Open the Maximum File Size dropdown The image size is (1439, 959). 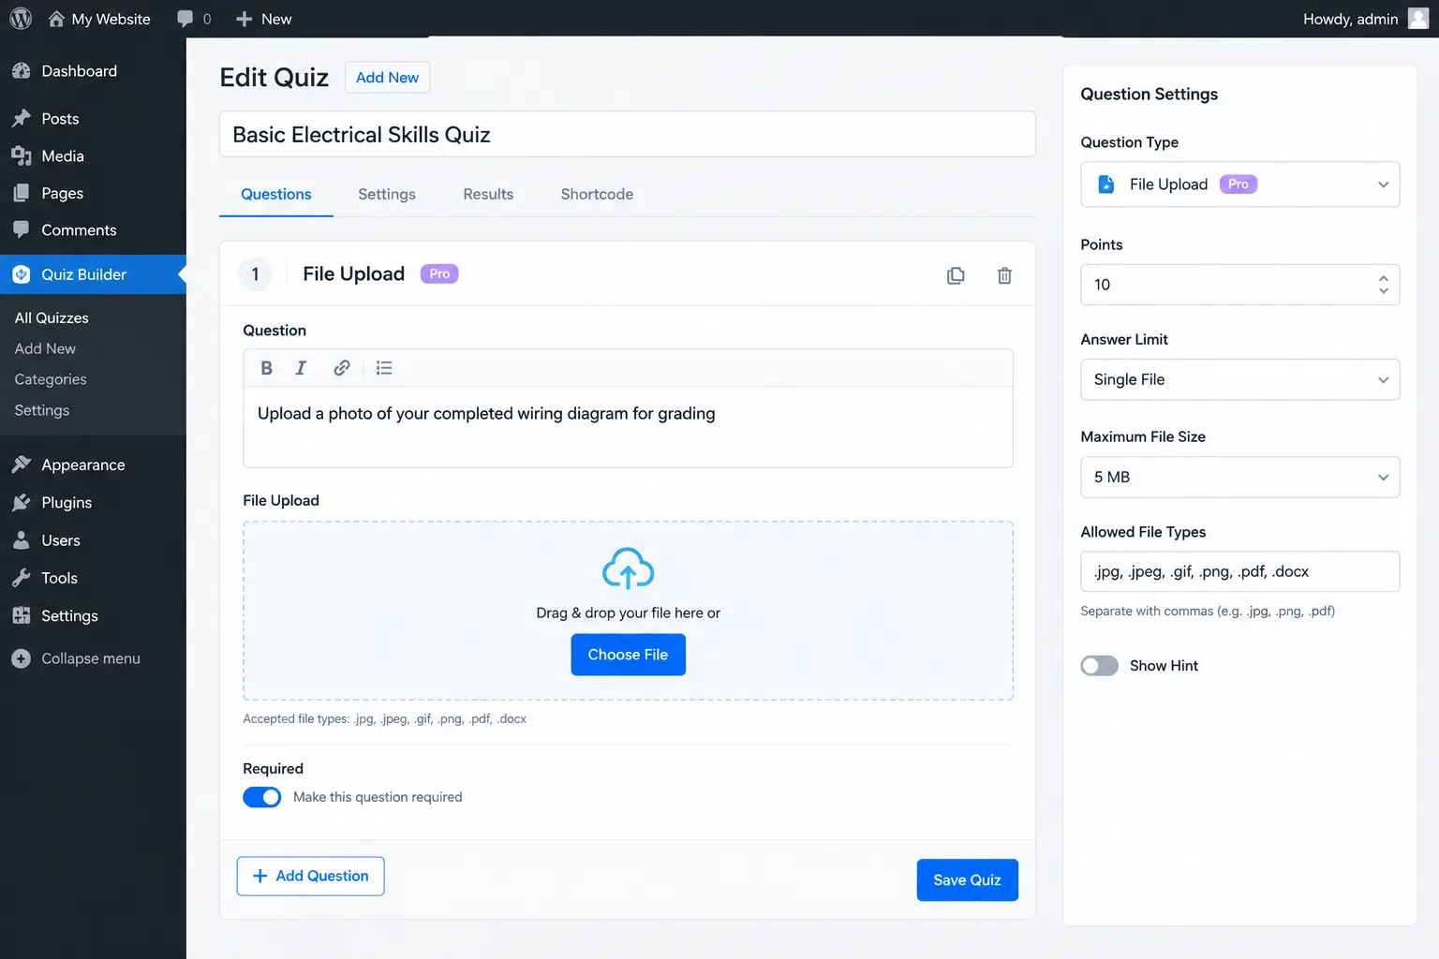click(1239, 477)
